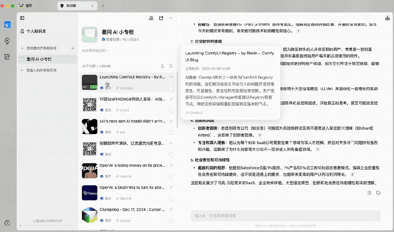Click the content list scrollbar
Screen dimensions: 394x232
pyautogui.click(x=177, y=100)
